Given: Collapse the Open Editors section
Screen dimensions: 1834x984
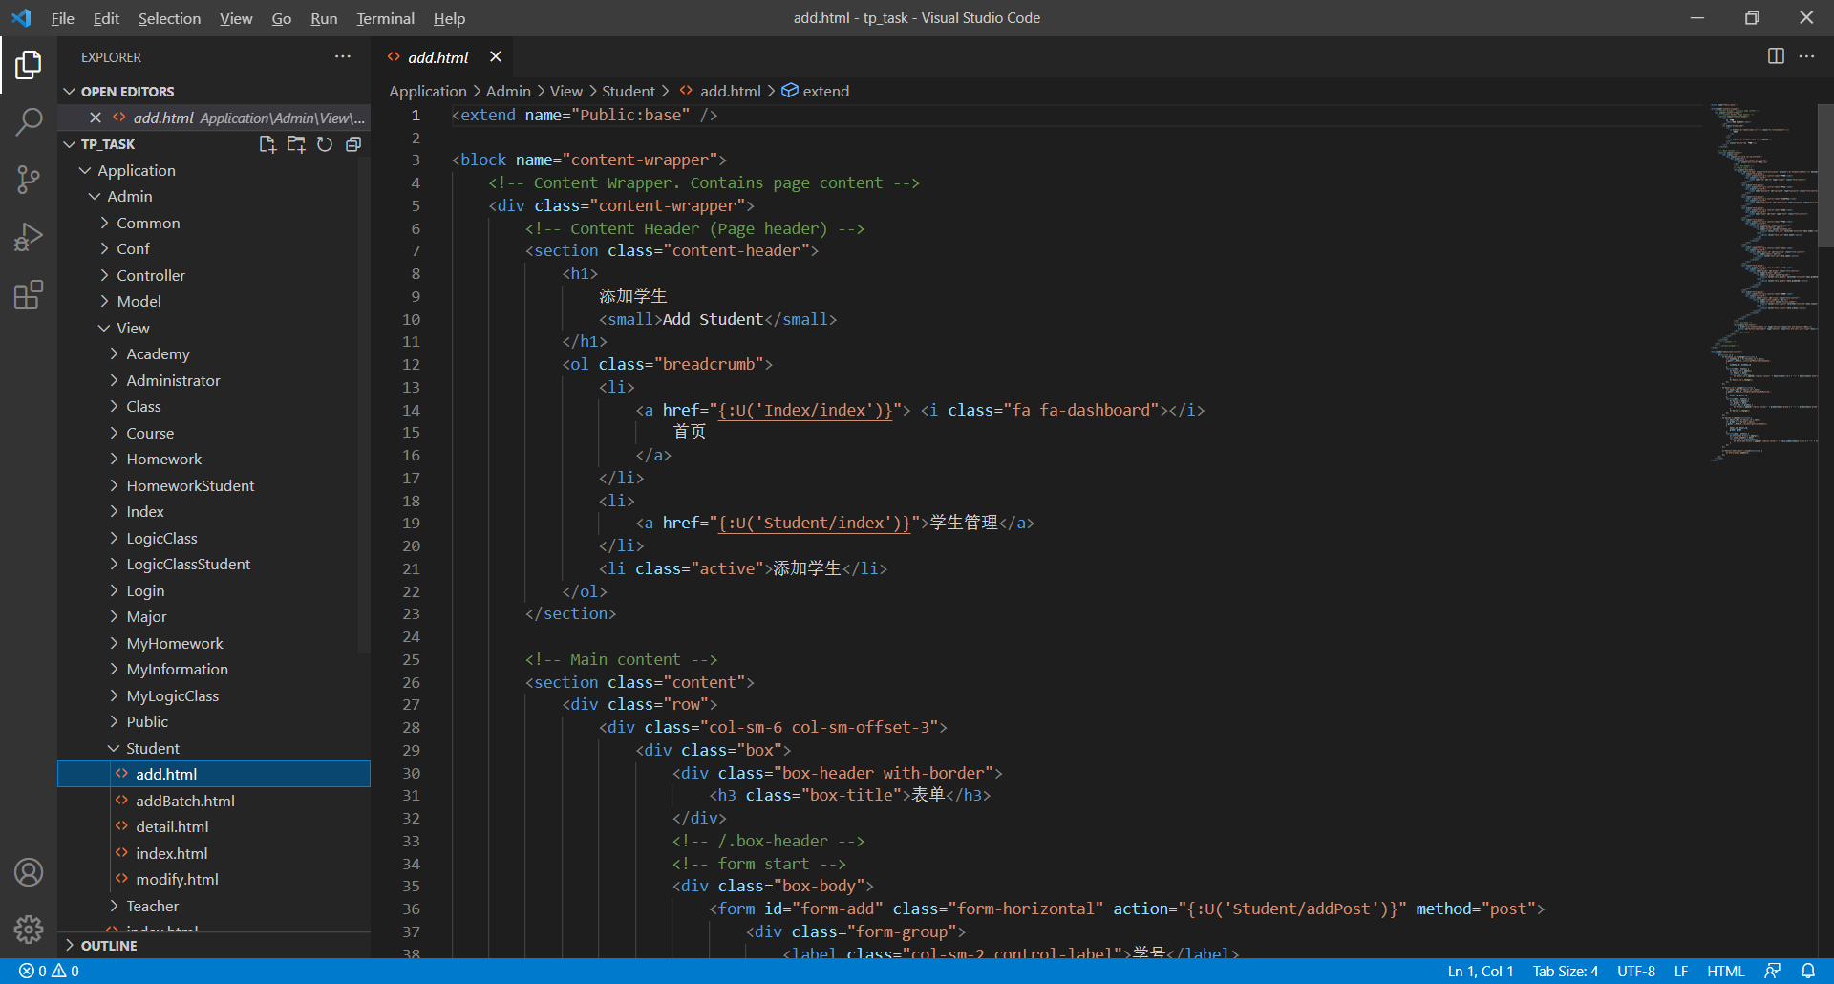Looking at the screenshot, I should [214, 92].
